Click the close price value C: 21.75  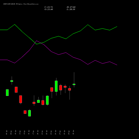pos(49,7)
